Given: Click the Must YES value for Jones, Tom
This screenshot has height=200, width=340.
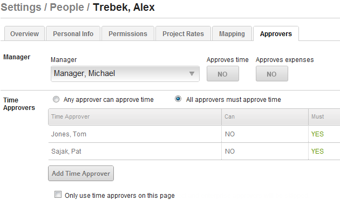Looking at the screenshot, I should coord(317,134).
